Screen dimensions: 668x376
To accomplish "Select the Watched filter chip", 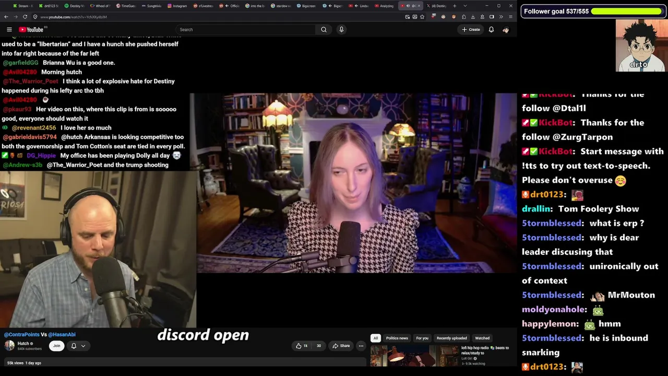I will coord(482,338).
